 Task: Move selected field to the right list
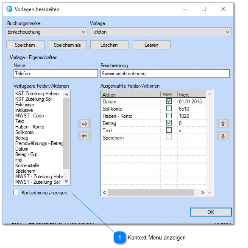click(x=84, y=124)
